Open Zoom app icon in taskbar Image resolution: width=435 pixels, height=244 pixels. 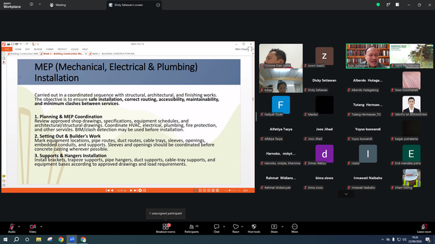click(72, 239)
